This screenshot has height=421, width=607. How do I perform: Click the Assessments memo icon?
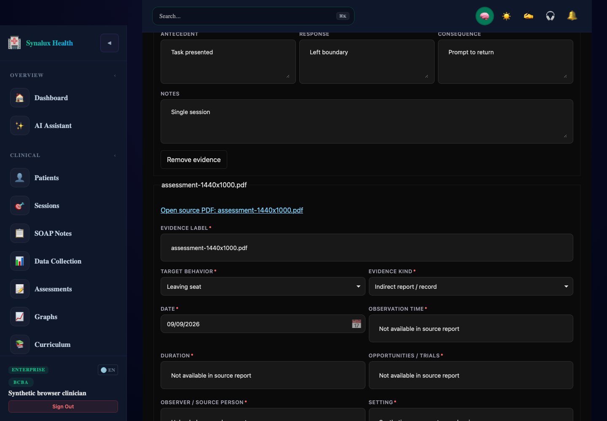[x=20, y=289]
